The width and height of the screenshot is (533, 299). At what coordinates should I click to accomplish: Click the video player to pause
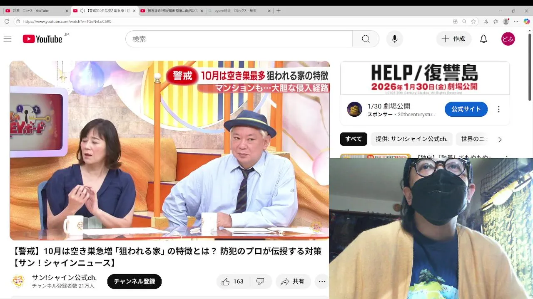(x=169, y=150)
